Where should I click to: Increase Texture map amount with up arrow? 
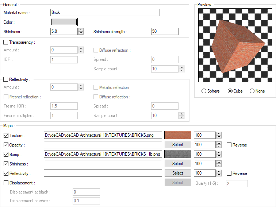(x=219, y=133)
